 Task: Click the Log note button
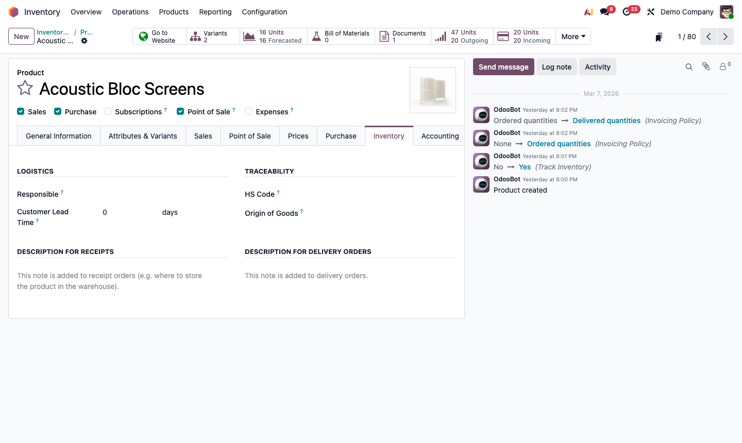556,66
